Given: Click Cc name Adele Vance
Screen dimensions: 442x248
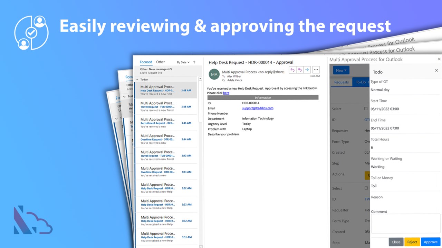Looking at the screenshot, I should coord(235,80).
